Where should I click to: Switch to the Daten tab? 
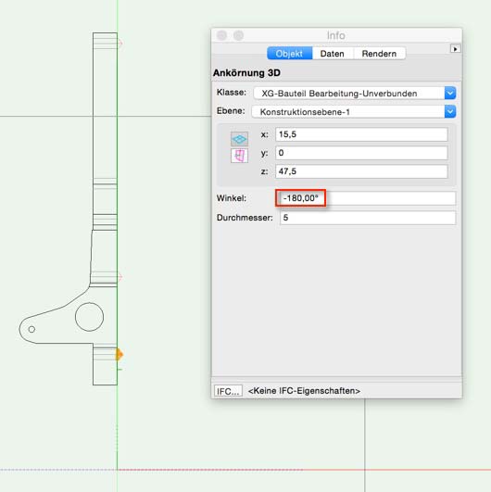(333, 54)
